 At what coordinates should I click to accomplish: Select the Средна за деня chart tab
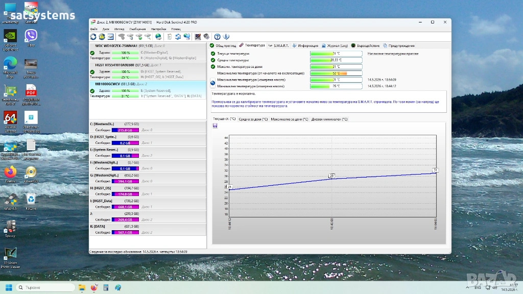(253, 119)
